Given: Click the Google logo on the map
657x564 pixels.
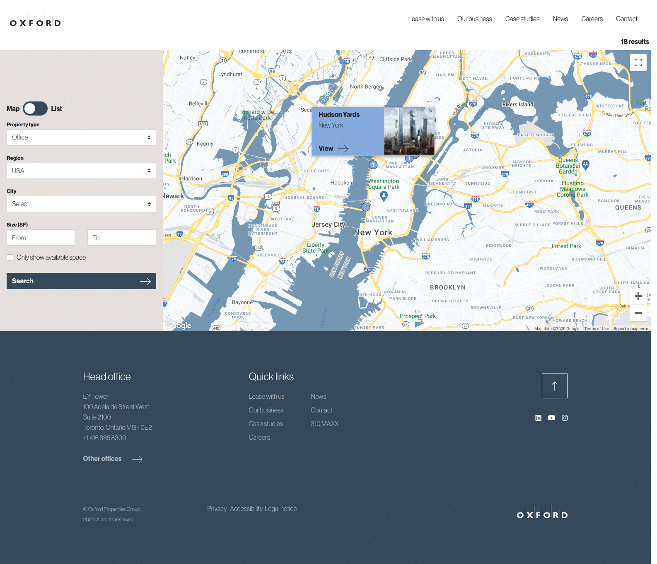Looking at the screenshot, I should pos(178,325).
